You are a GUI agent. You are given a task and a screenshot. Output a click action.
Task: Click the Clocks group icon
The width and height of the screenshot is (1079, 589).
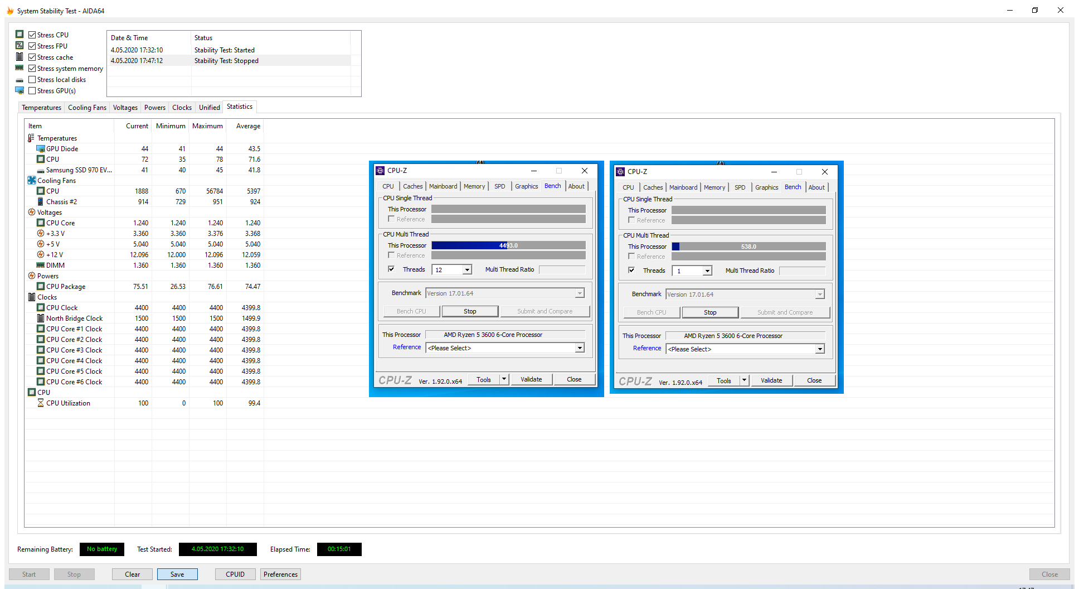point(31,297)
